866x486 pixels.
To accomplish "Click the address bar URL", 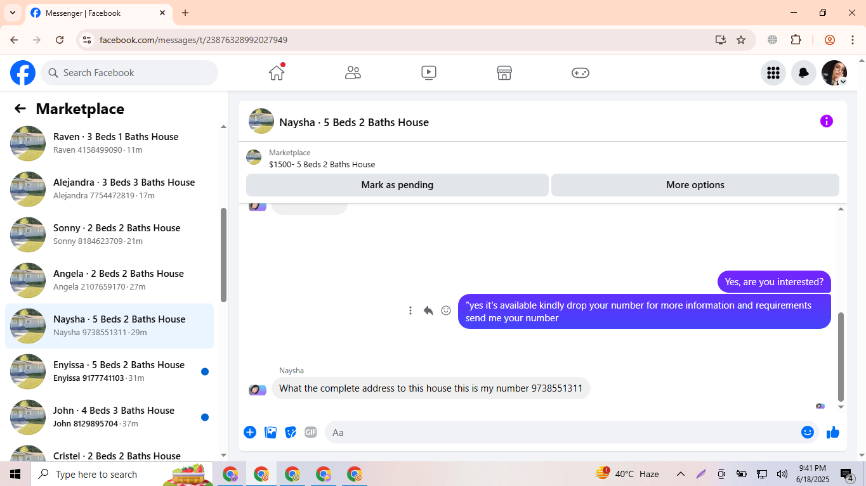I will tap(194, 40).
